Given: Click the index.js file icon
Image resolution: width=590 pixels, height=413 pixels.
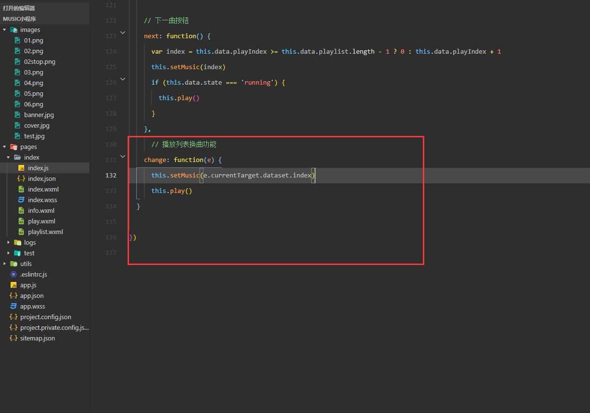Looking at the screenshot, I should (x=21, y=168).
